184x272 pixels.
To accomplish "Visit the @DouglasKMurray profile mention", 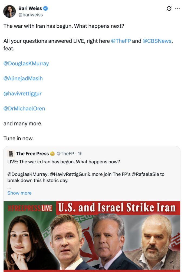I will (x=26, y=64).
